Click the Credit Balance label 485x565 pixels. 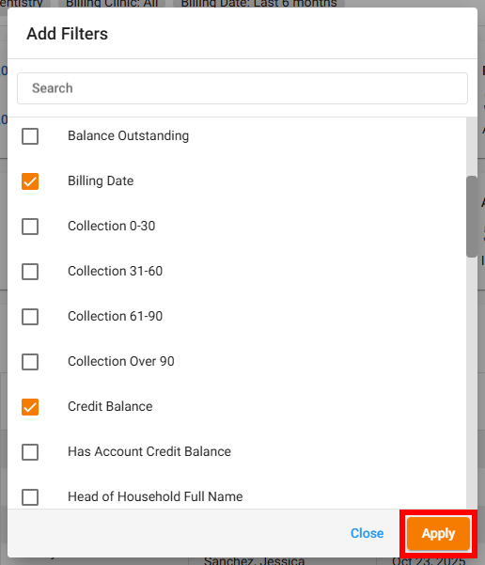[110, 406]
